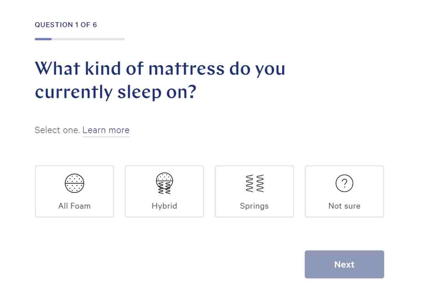
Task: Select the Not sure option card
Action: coord(344,191)
